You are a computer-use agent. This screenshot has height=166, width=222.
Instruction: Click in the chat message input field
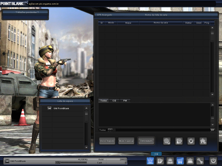pyautogui.click(x=163, y=130)
